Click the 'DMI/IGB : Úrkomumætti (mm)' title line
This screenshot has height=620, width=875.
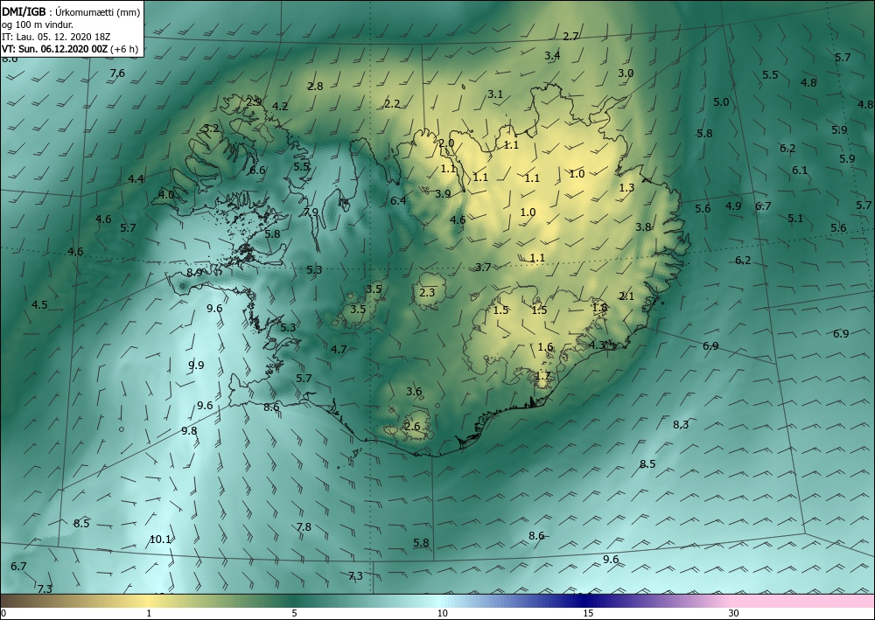[x=71, y=11]
